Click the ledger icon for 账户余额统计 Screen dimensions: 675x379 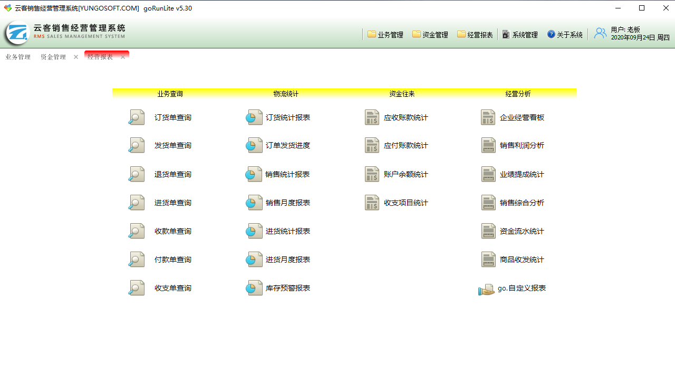coord(372,174)
